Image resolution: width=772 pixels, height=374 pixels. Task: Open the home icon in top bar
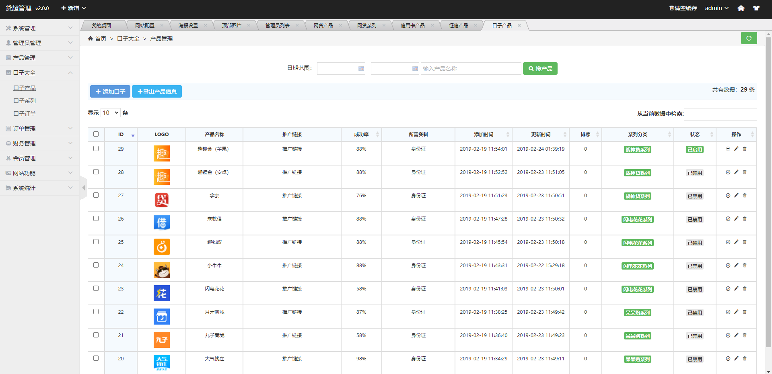pyautogui.click(x=741, y=8)
